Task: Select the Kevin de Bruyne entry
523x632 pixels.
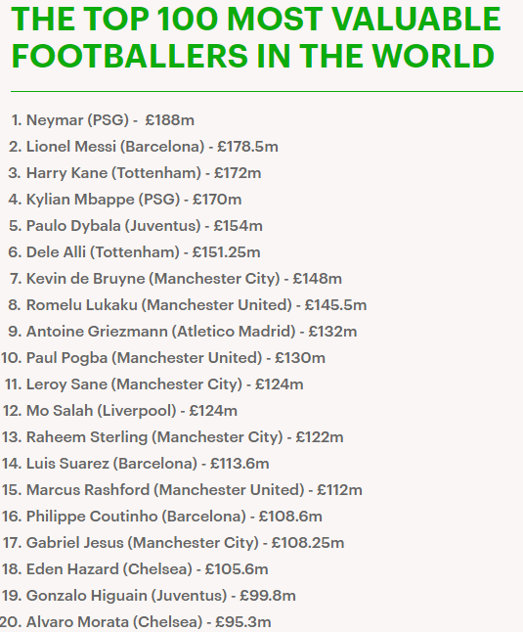Action: tap(176, 279)
